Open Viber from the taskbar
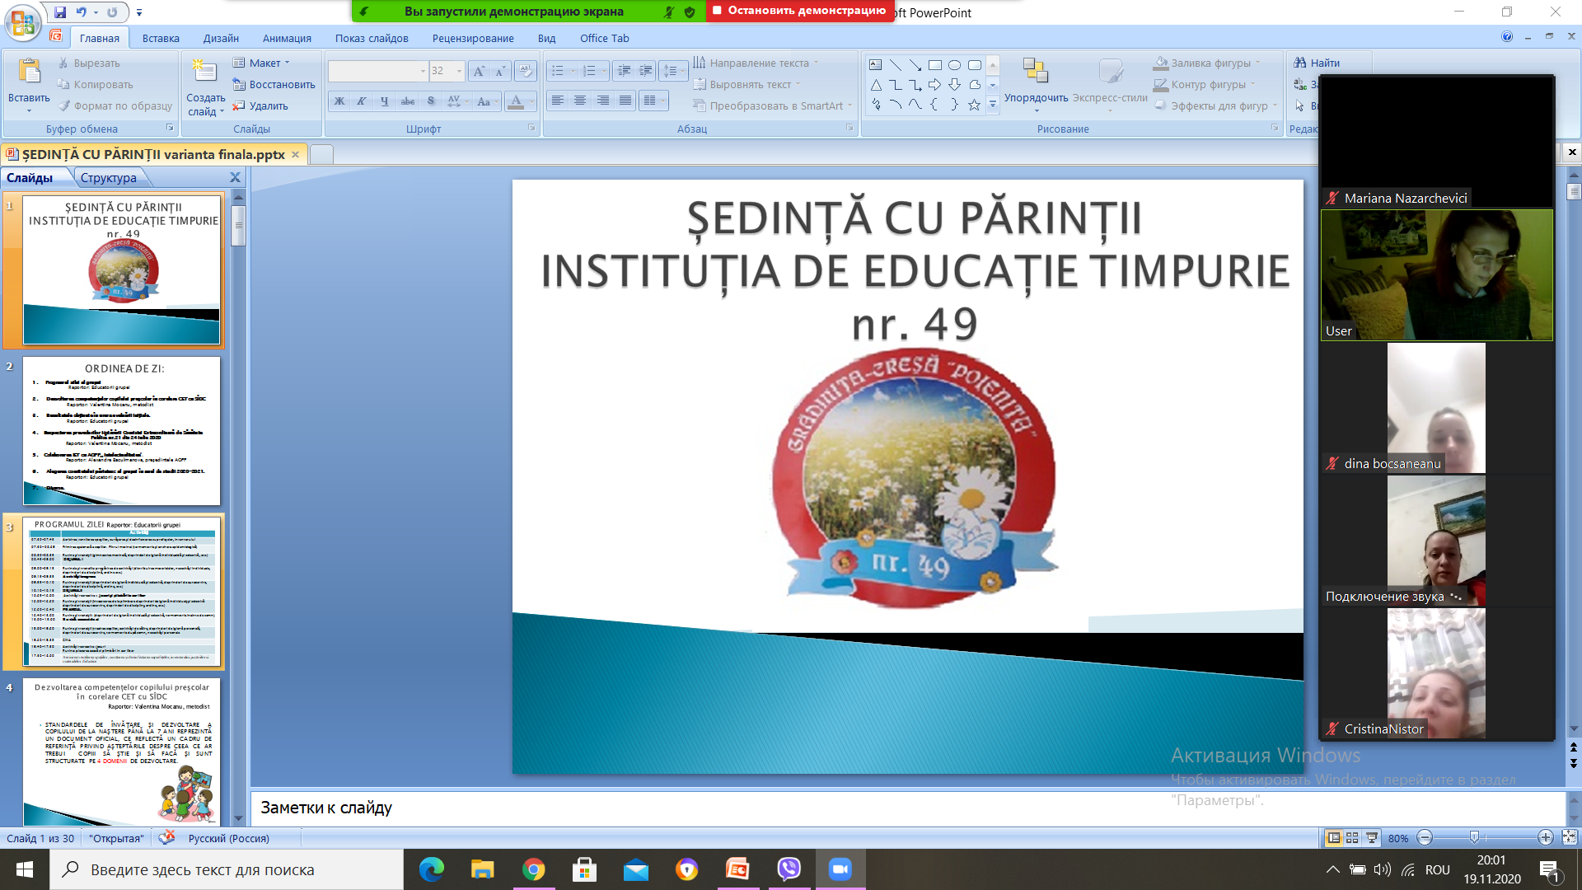The width and height of the screenshot is (1582, 890). 789,869
